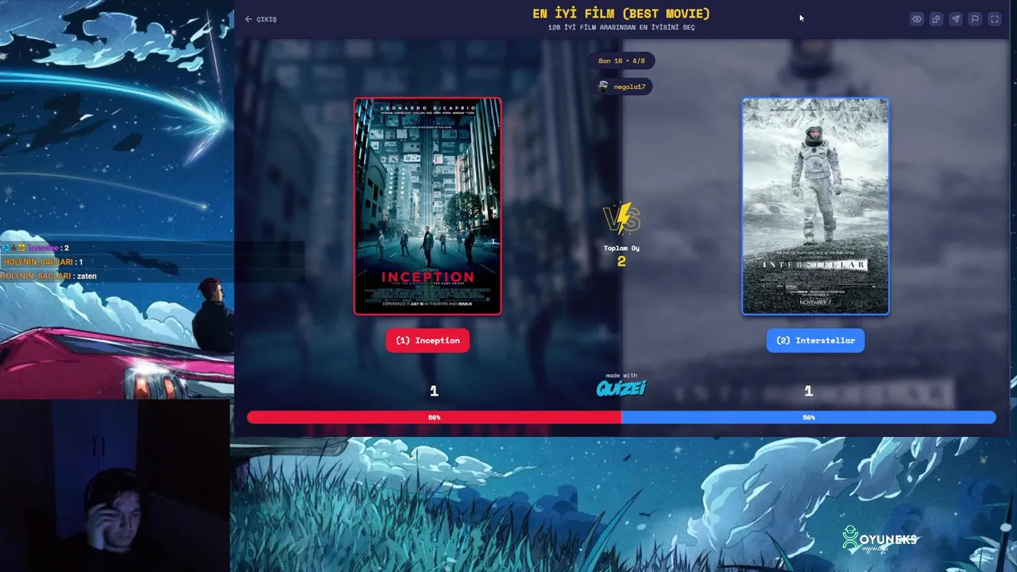This screenshot has width=1017, height=572.
Task: Select the Interstellar movie poster
Action: (815, 206)
